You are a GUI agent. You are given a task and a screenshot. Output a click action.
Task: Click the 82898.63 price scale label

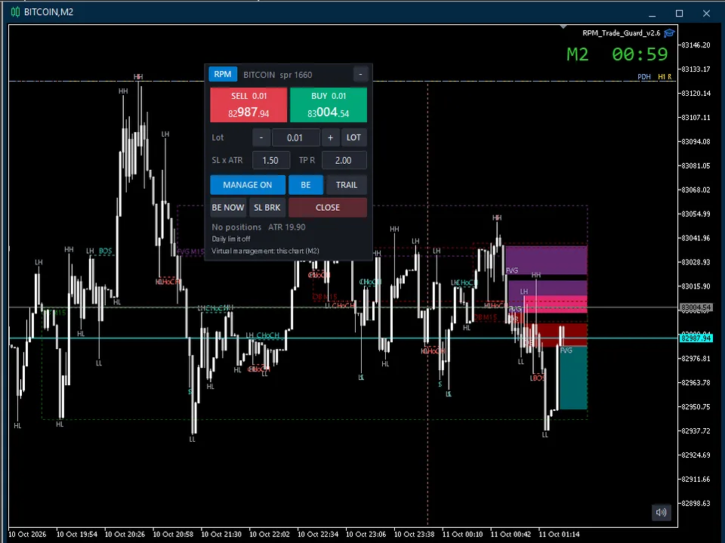click(696, 503)
